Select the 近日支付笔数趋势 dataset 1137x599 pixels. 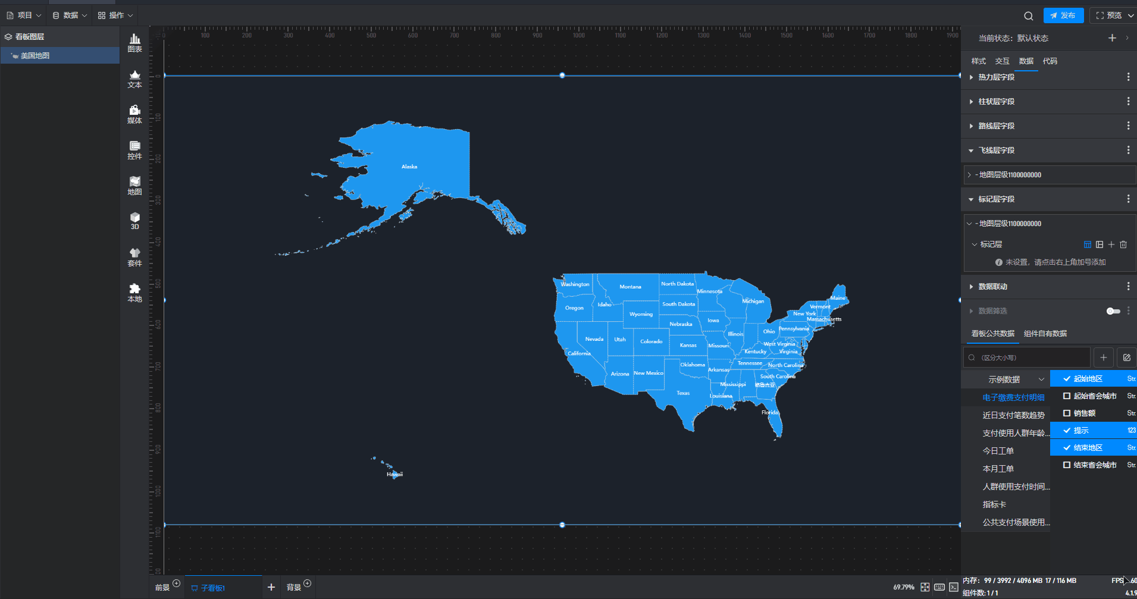pyautogui.click(x=1013, y=415)
